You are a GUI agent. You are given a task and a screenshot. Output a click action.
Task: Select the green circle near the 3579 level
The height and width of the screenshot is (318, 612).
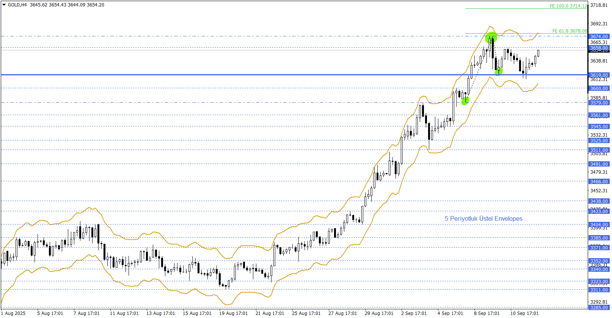pos(465,101)
